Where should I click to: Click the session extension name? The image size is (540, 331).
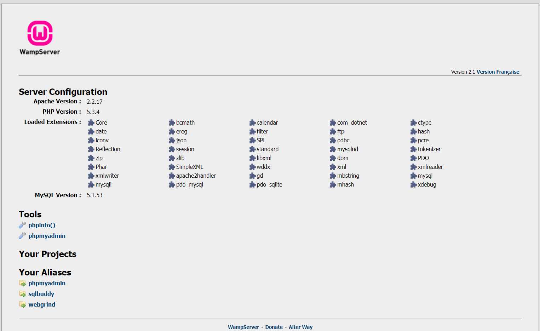[x=185, y=149]
